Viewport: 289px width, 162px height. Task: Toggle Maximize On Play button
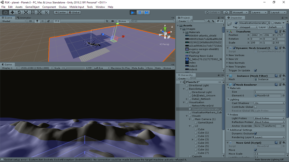click(x=120, y=68)
